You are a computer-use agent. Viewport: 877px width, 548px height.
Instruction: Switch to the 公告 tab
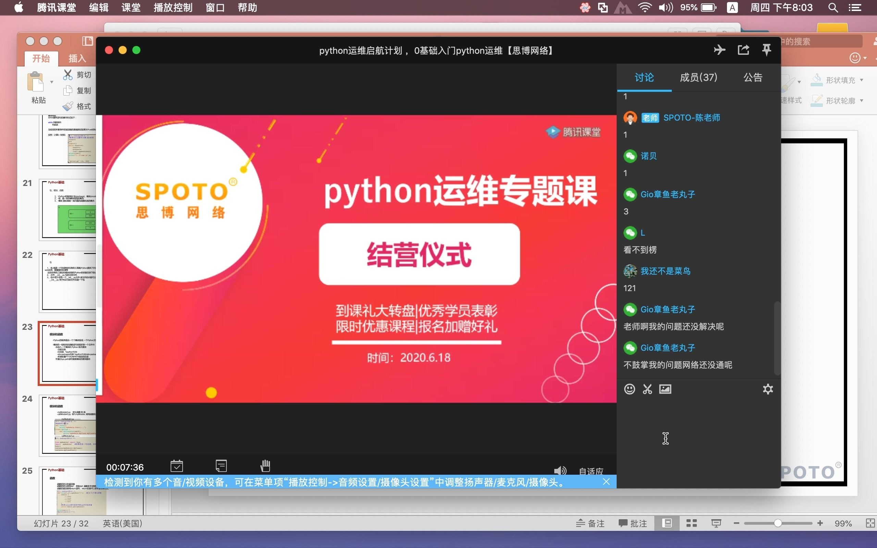(x=753, y=77)
